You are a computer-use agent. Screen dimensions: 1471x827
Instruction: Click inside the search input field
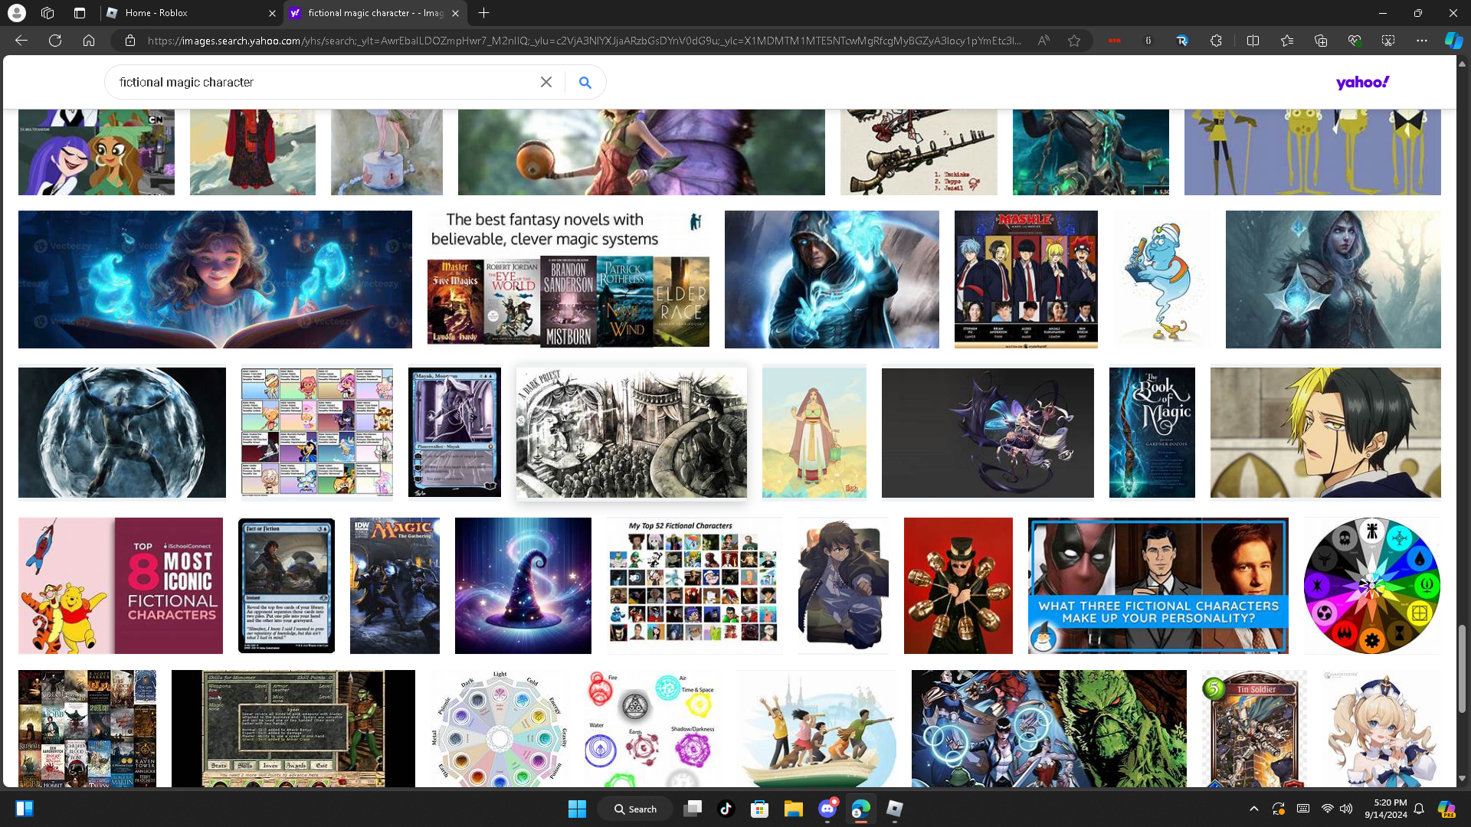click(x=322, y=83)
